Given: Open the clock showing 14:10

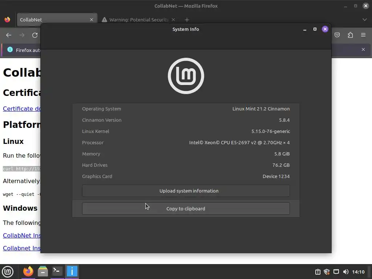Looking at the screenshot, I should (x=358, y=272).
